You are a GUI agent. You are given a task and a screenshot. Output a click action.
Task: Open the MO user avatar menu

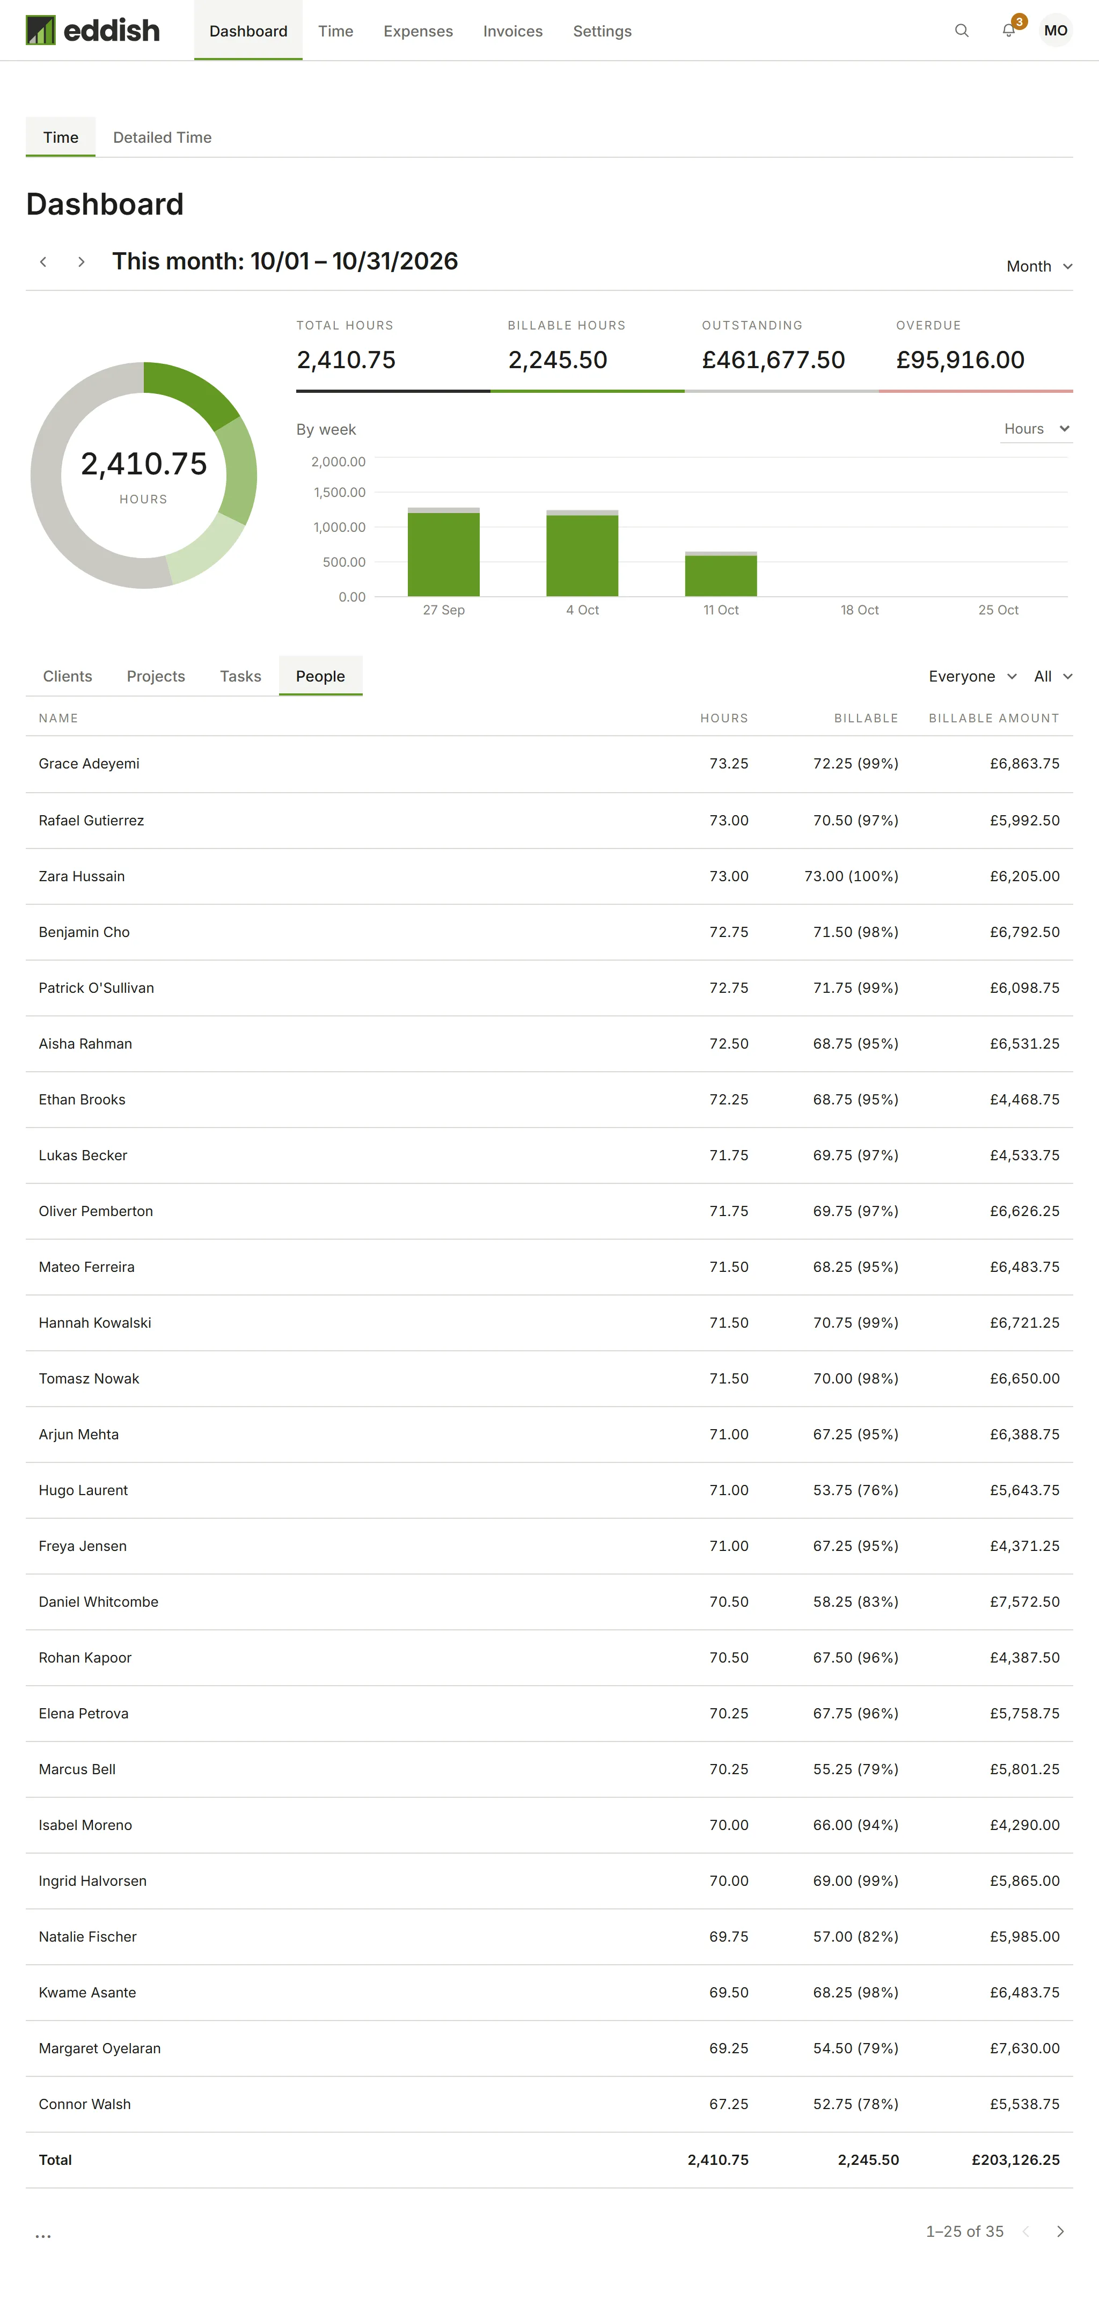pyautogui.click(x=1056, y=31)
